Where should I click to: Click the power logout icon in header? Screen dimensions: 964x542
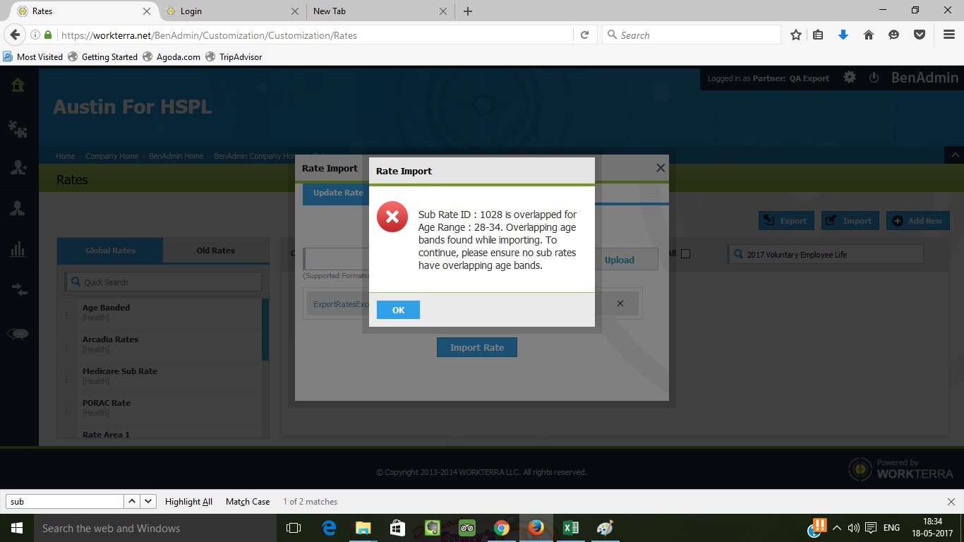874,78
